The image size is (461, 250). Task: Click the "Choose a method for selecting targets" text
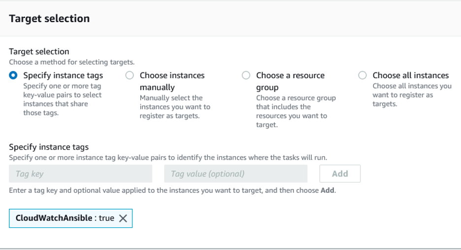(72, 62)
